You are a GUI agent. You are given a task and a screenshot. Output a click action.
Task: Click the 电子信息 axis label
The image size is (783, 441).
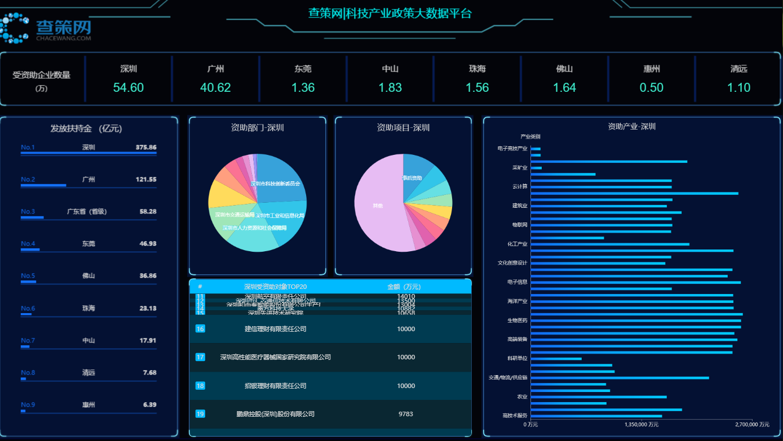click(517, 282)
